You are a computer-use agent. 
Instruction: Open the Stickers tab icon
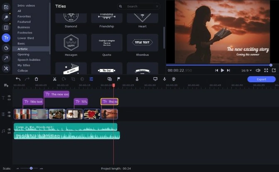point(6,48)
